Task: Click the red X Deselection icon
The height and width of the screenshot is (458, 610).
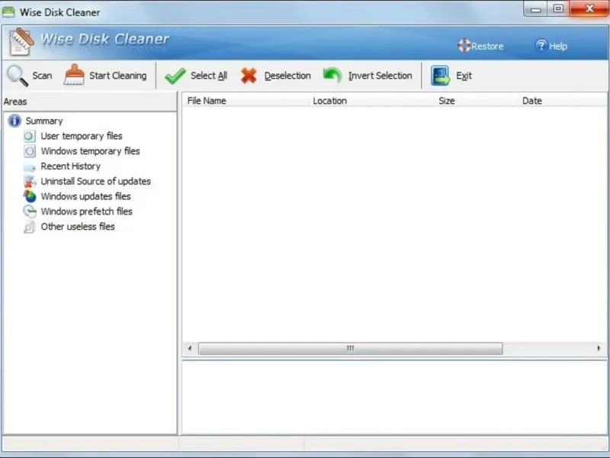Action: [x=249, y=76]
